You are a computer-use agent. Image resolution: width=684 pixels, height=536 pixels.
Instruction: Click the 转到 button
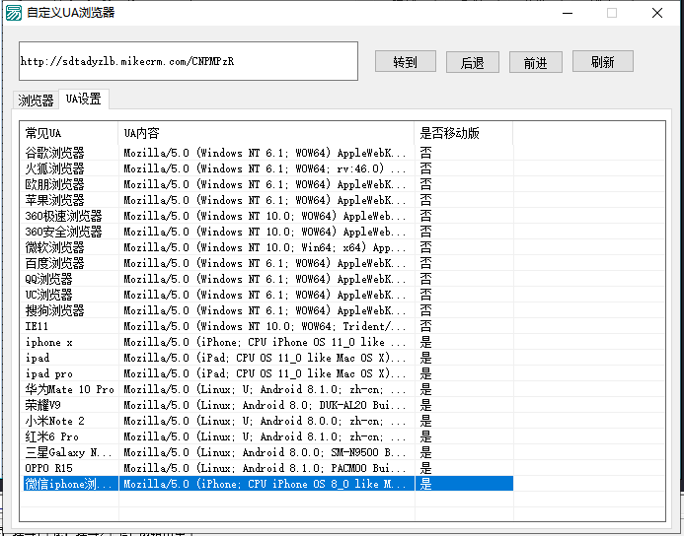tap(406, 61)
